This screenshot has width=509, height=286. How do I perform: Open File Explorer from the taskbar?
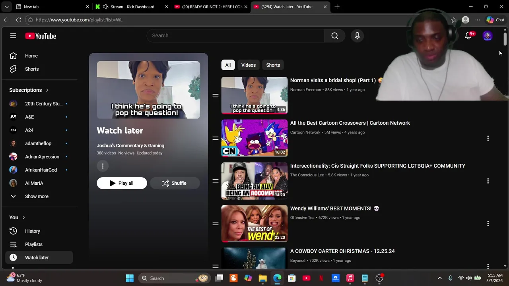(x=262, y=278)
